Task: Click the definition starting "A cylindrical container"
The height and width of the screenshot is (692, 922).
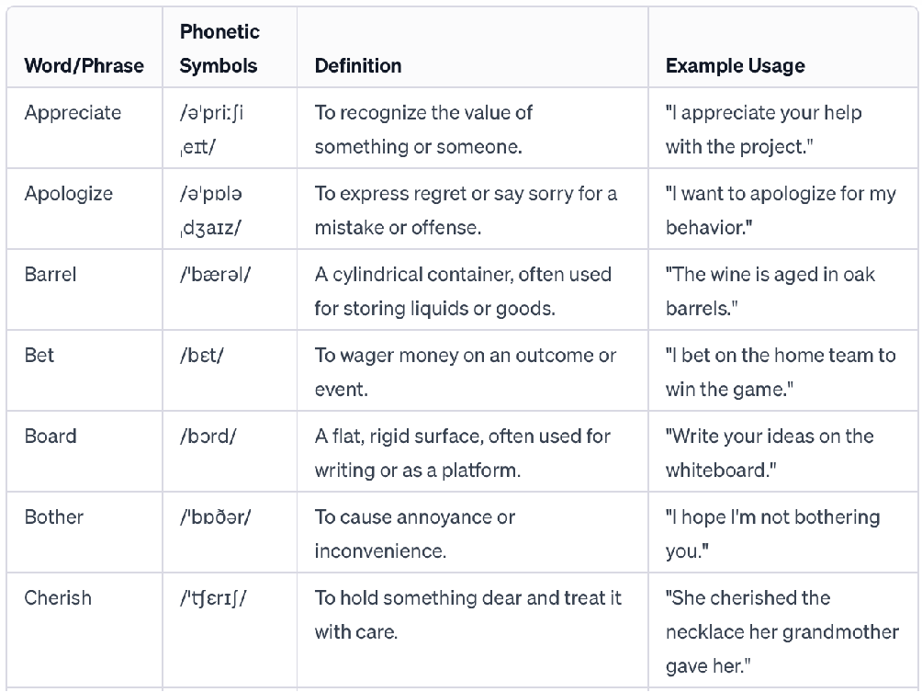Action: pos(463,291)
